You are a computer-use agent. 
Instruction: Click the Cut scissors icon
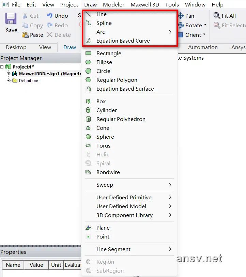click(x=25, y=16)
